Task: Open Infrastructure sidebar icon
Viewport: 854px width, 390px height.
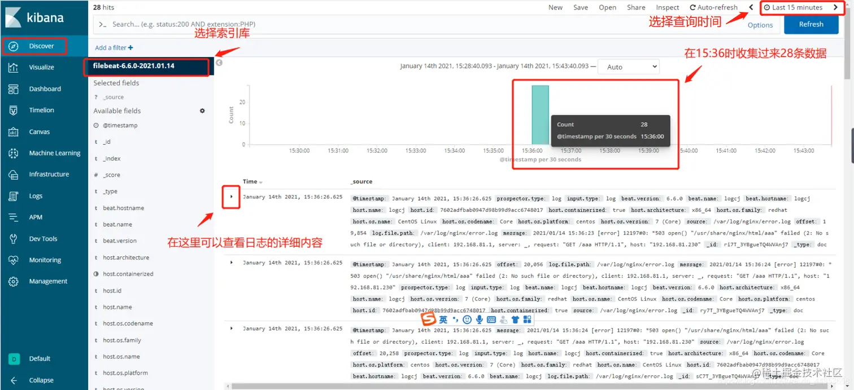Action: [14, 175]
